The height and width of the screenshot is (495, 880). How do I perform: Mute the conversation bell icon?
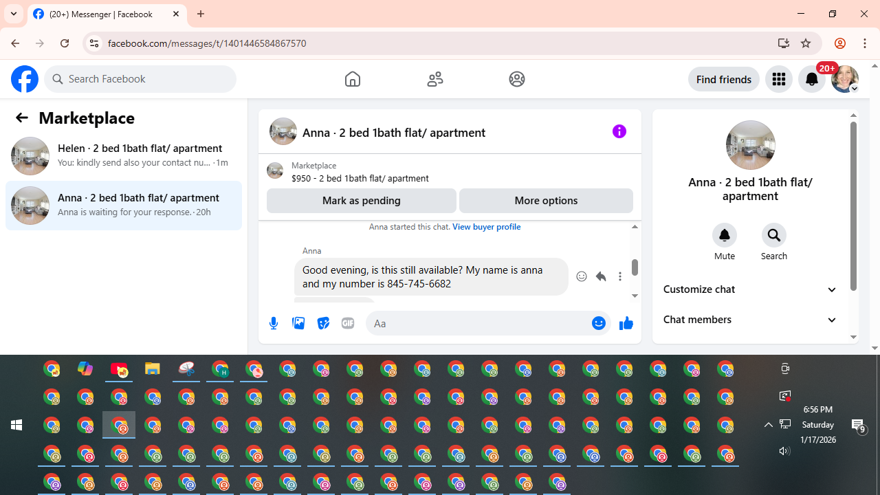coord(725,235)
